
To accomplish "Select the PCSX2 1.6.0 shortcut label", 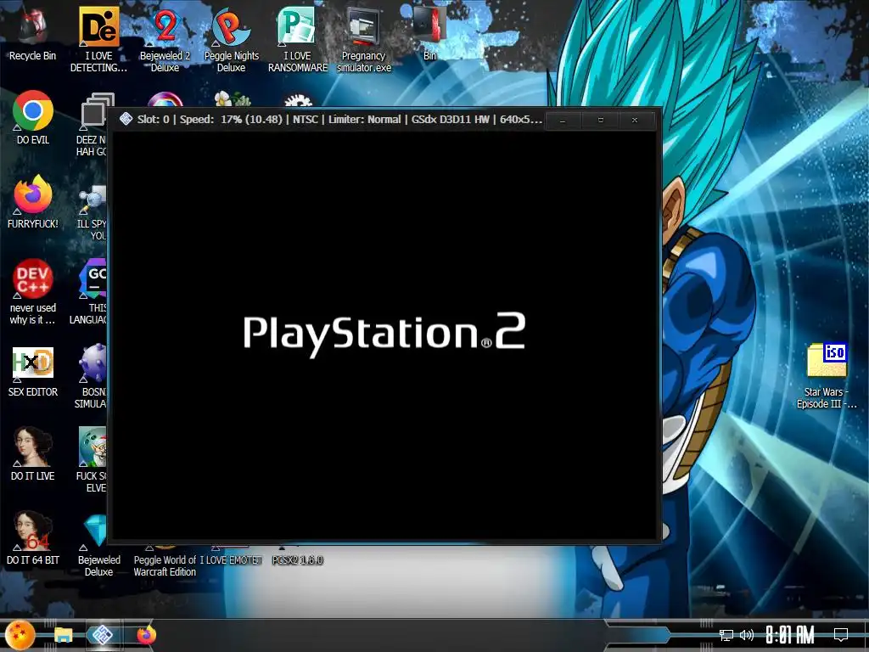I will click(297, 560).
